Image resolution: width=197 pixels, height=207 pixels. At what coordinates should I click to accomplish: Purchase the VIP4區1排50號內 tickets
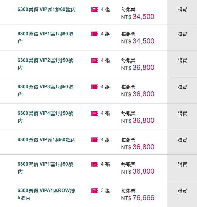pyautogui.click(x=182, y=114)
